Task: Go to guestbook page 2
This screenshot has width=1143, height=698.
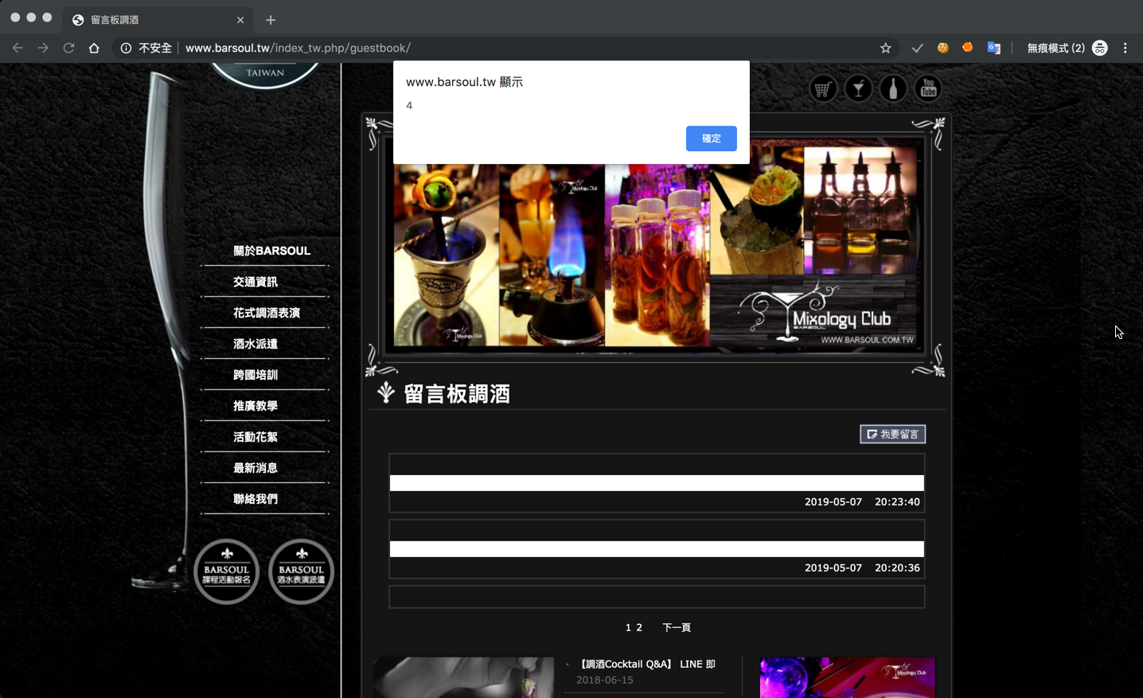Action: [x=638, y=627]
